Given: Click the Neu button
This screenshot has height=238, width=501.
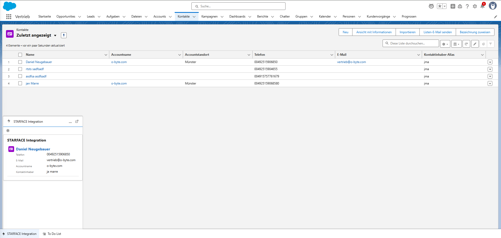Looking at the screenshot, I should [345, 32].
